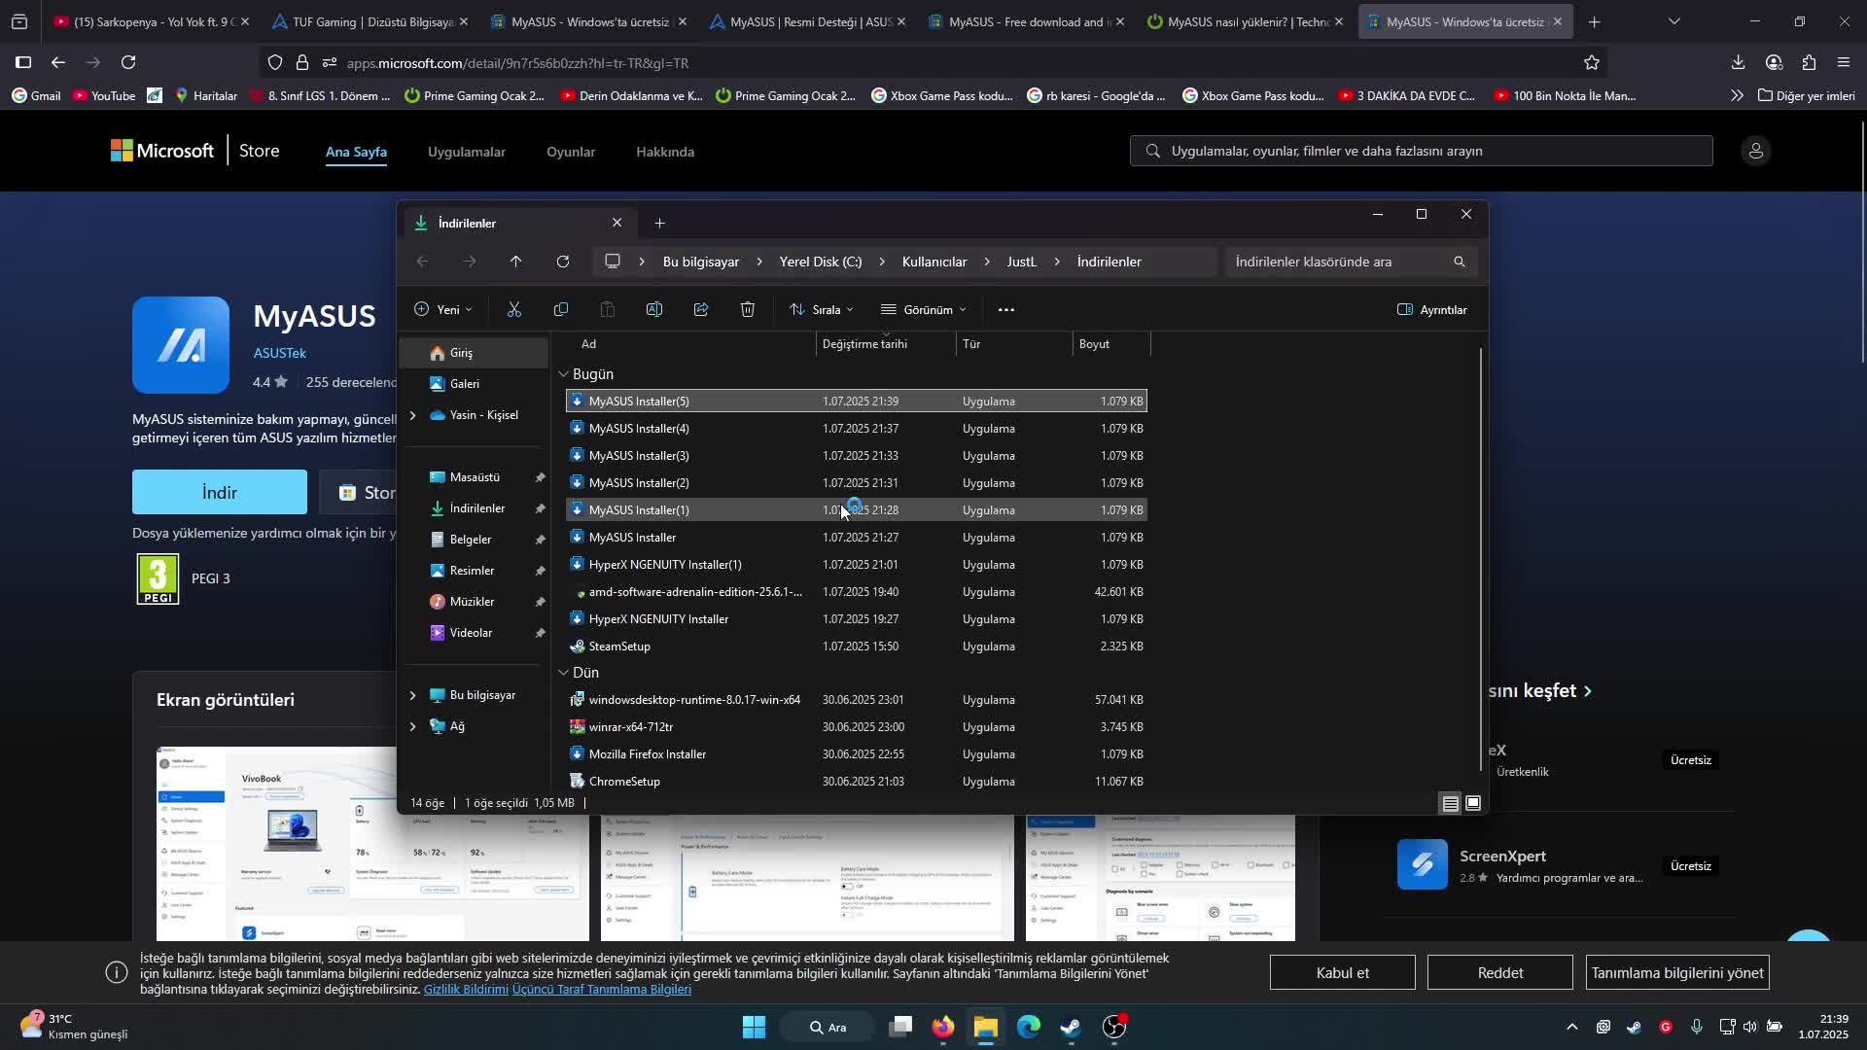Open the Sırala sort dropdown
Image resolution: width=1867 pixels, height=1050 pixels.
[822, 310]
